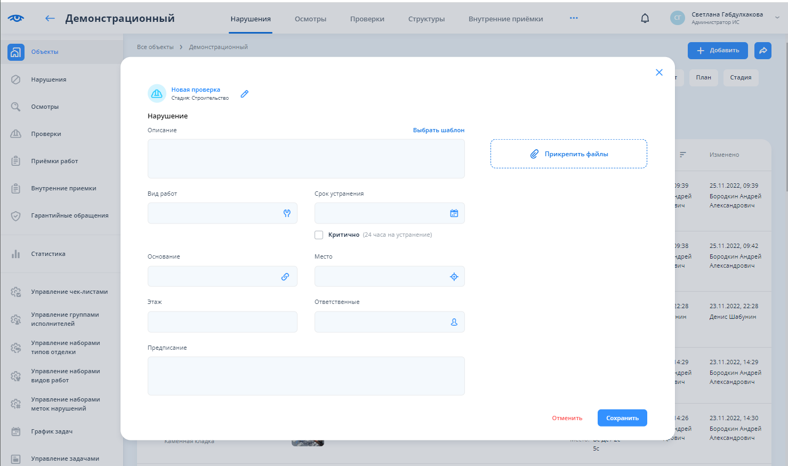This screenshot has height=466, width=788.
Task: Click the Описание text area
Action: (306, 159)
